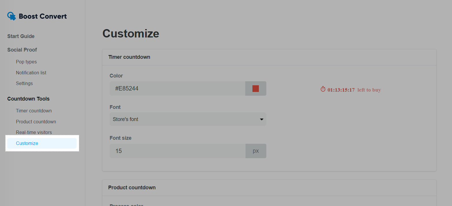Click the px unit suffix
Viewport: 452px width, 206px height.
pos(256,151)
